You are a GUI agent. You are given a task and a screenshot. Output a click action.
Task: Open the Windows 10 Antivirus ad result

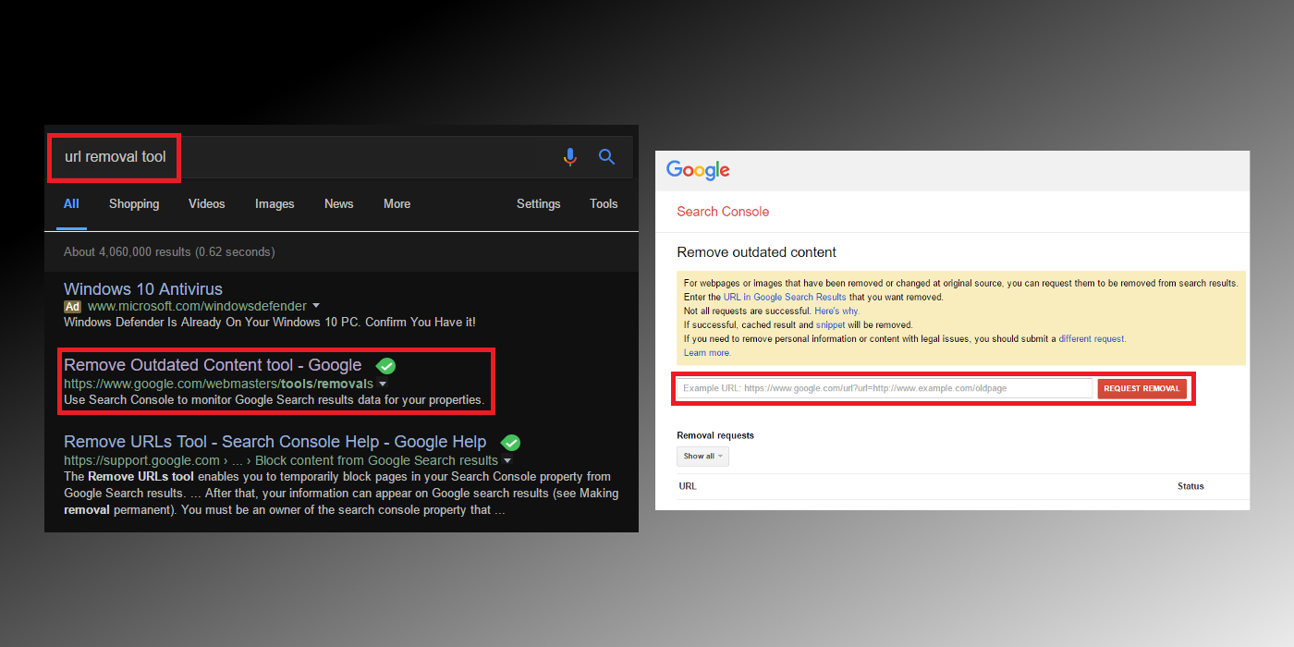[x=143, y=289]
